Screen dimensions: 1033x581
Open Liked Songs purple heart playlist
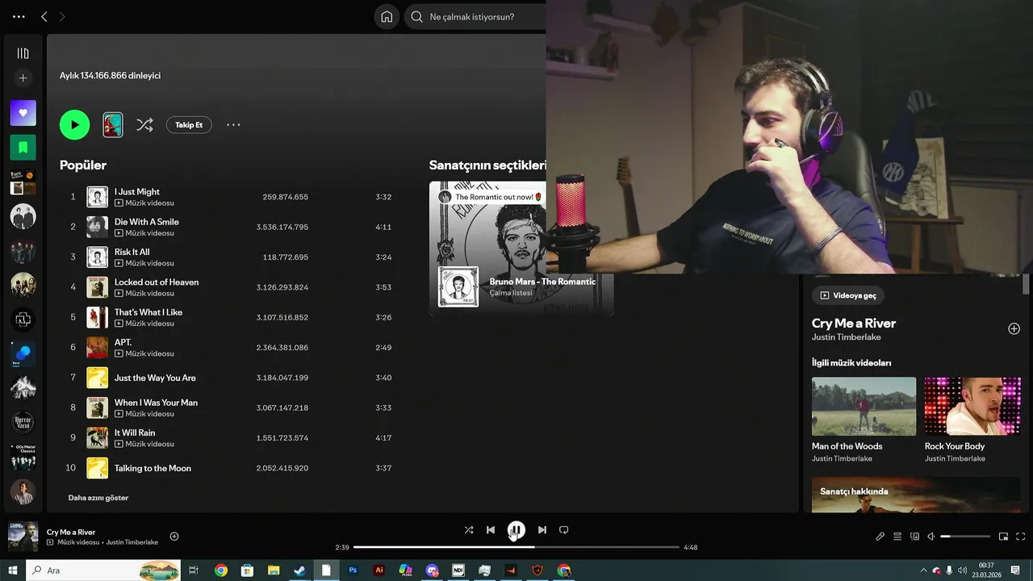coord(23,113)
